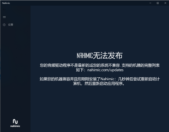Click the paragraph starting 如果您的机器兼容
Image resolution: width=169 pixels, height=132 pixels.
(x=100, y=81)
